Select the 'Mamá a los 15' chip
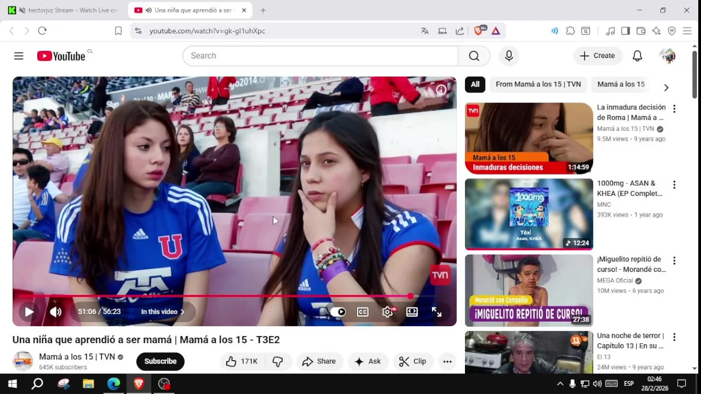The width and height of the screenshot is (701, 394). pyautogui.click(x=621, y=84)
